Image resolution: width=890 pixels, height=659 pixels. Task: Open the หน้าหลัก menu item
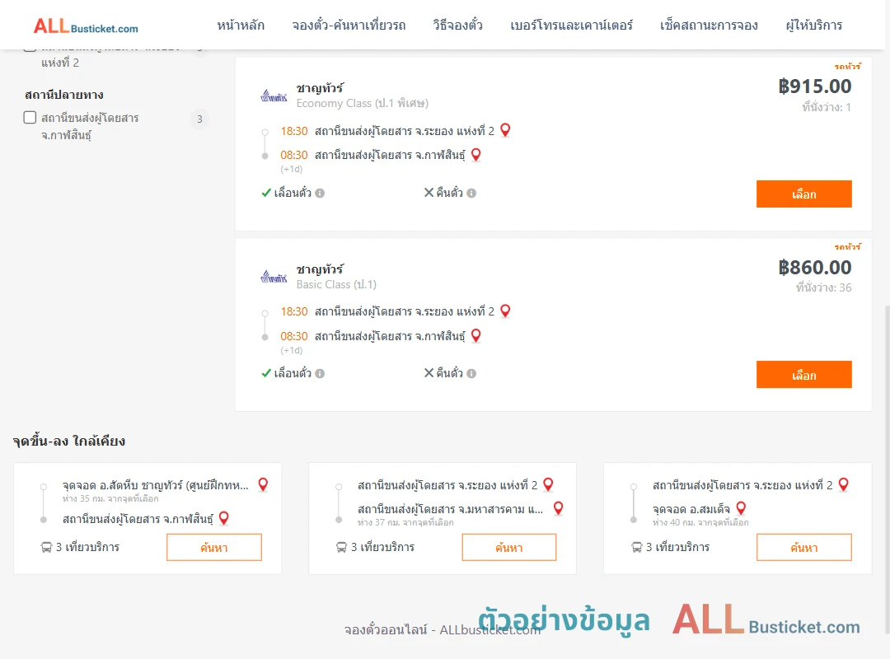(x=241, y=26)
